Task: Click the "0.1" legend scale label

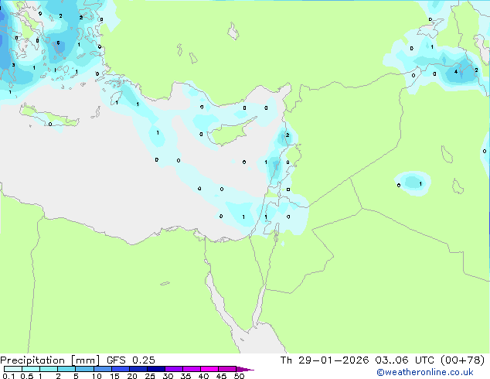Action: point(9,376)
